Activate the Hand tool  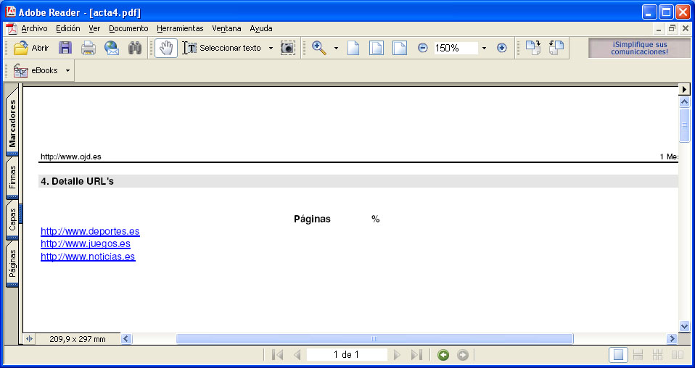click(x=166, y=48)
